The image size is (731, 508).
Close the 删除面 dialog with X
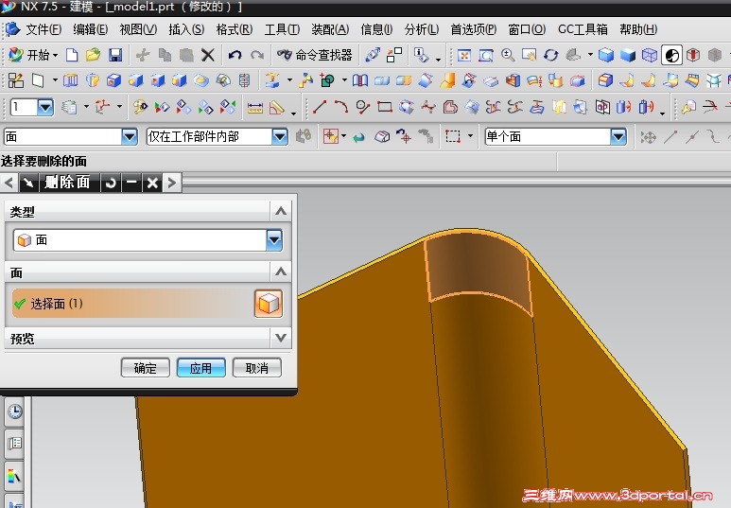152,183
